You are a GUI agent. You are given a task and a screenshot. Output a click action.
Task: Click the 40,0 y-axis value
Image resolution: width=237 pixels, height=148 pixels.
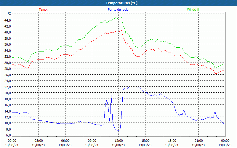[8, 32]
